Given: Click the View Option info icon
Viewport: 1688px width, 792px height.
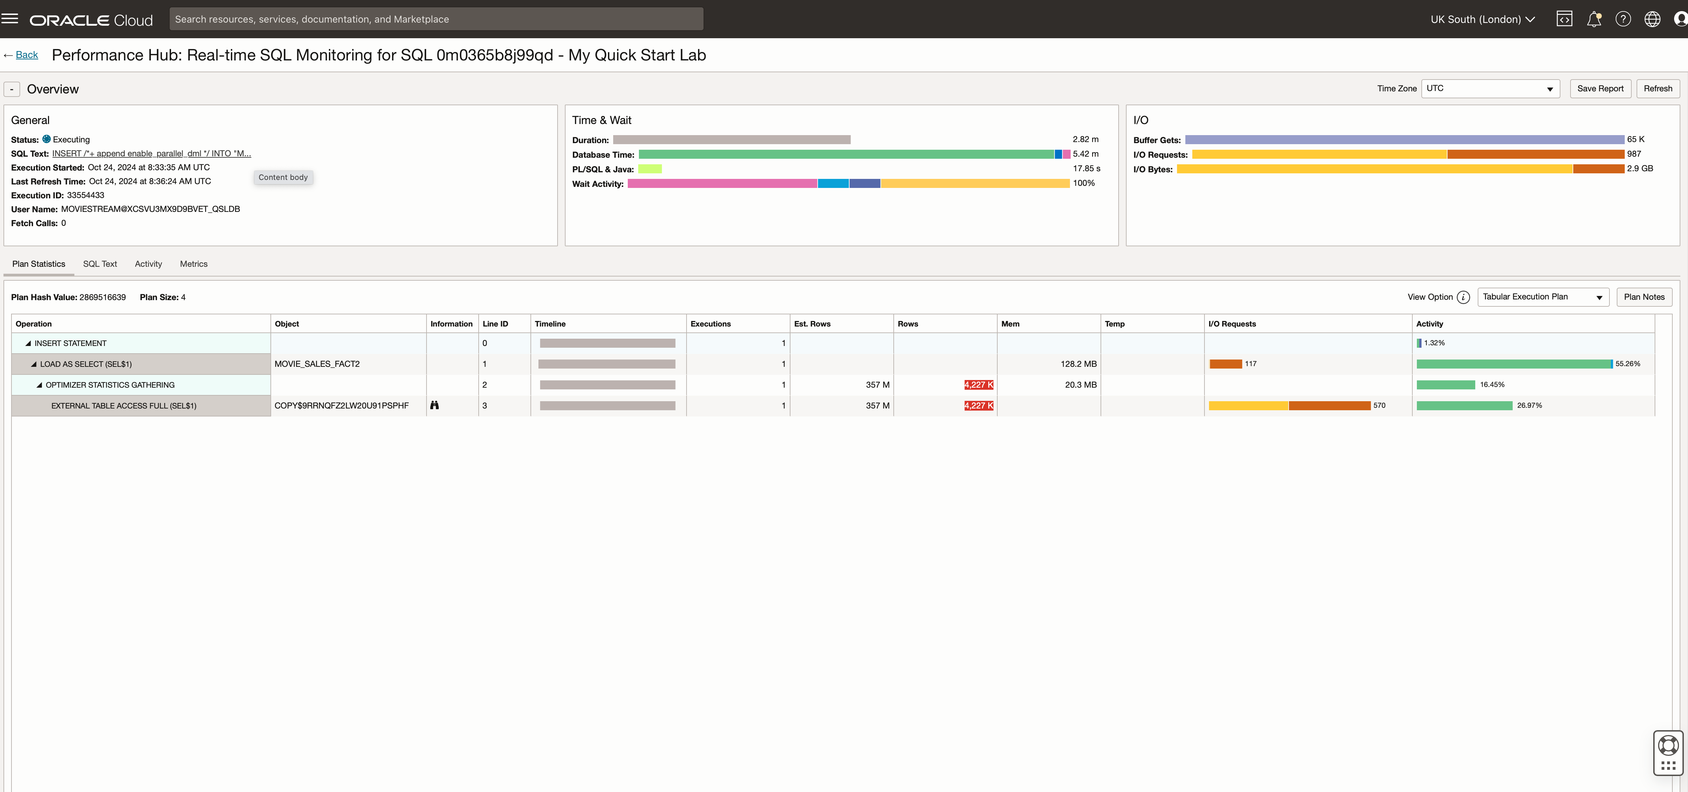Looking at the screenshot, I should [1463, 297].
